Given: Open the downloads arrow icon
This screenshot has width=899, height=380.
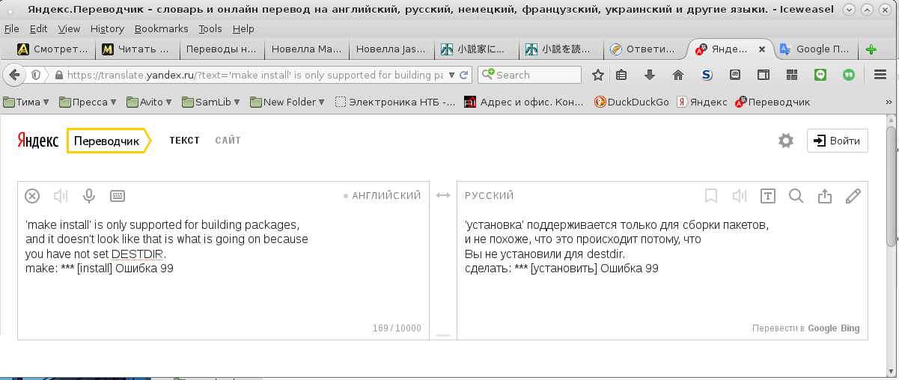Looking at the screenshot, I should click(650, 75).
